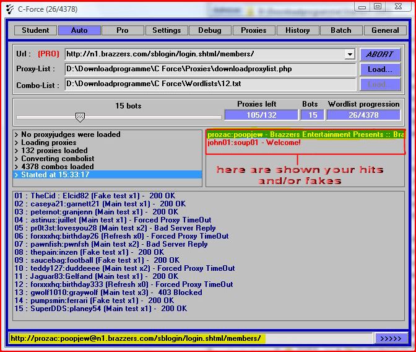Click the Proxy-List path field
The image size is (416, 352).
click(x=210, y=69)
